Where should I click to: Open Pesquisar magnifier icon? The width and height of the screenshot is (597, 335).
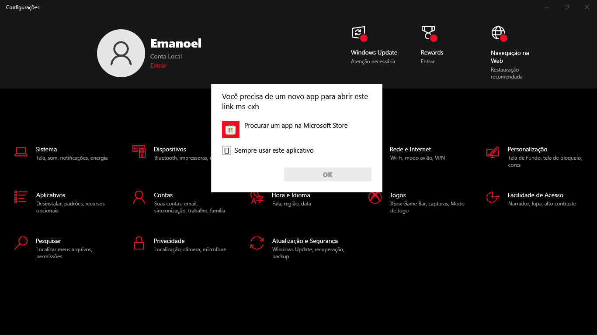coord(21,243)
